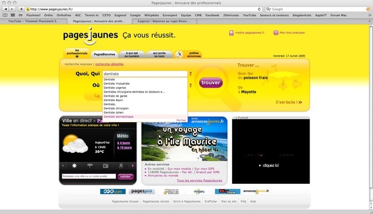Viewport: 373px width, 214px height.
Task: Click the mobile.pagesjaunes.fr phone icon
Action: pos(231,33)
